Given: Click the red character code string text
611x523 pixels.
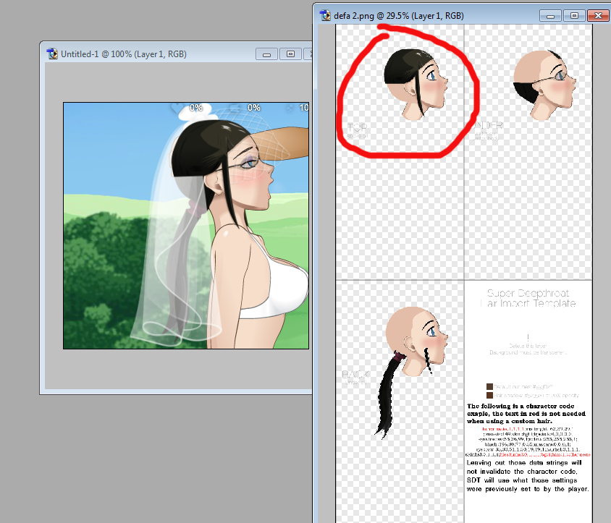Looking at the screenshot, I should click(x=528, y=442).
